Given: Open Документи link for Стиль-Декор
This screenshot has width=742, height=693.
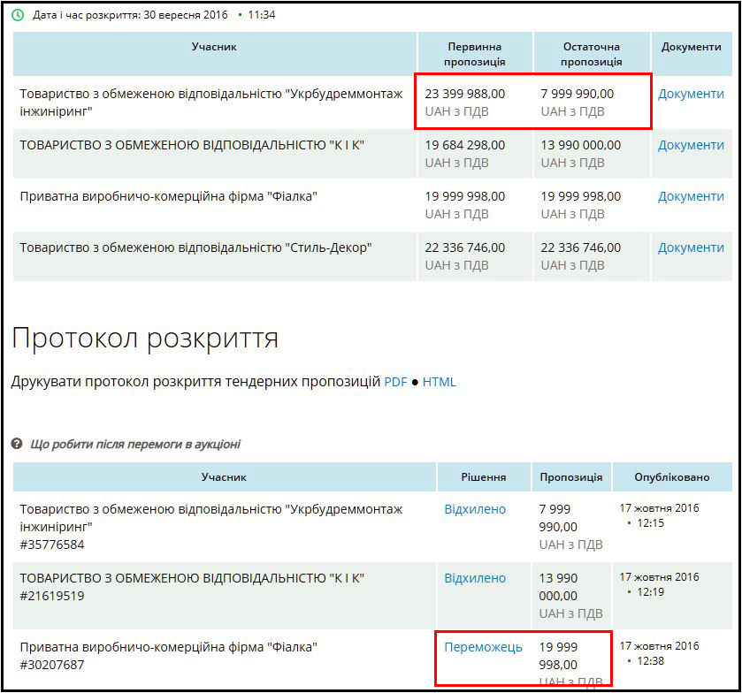Looking at the screenshot, I should point(691,247).
